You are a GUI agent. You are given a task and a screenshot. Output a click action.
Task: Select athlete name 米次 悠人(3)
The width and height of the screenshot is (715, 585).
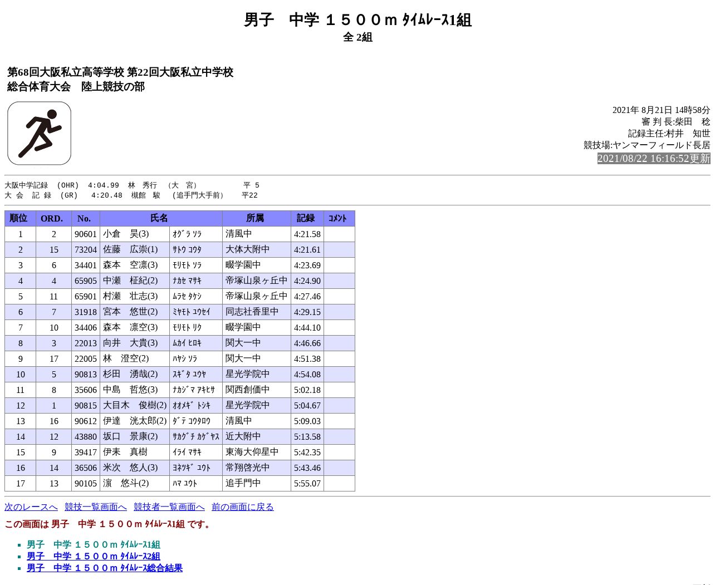click(130, 468)
